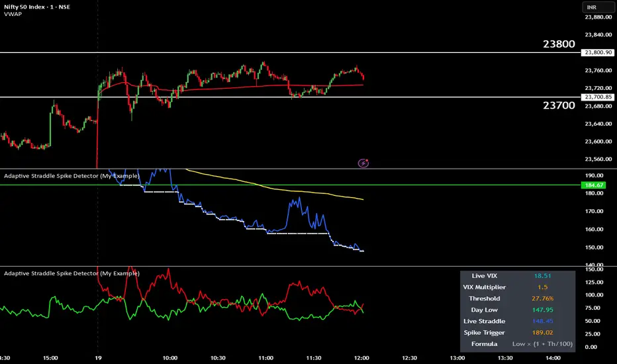Click the Day Low value 147.95
The image size is (617, 364).
point(543,310)
